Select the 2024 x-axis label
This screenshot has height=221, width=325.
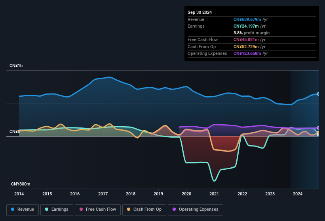tap(298, 194)
